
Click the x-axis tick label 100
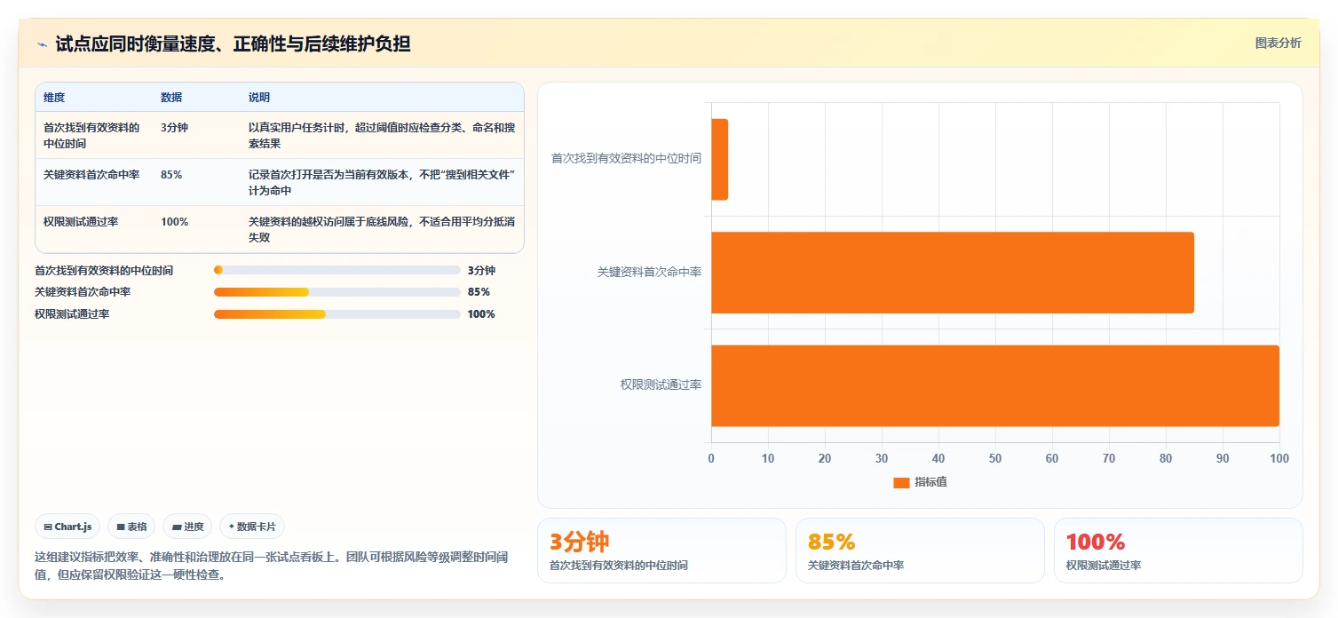click(x=1279, y=458)
